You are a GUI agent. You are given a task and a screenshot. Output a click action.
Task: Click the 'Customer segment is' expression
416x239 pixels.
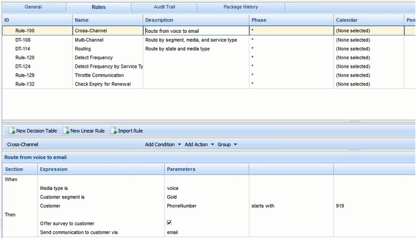click(x=62, y=197)
